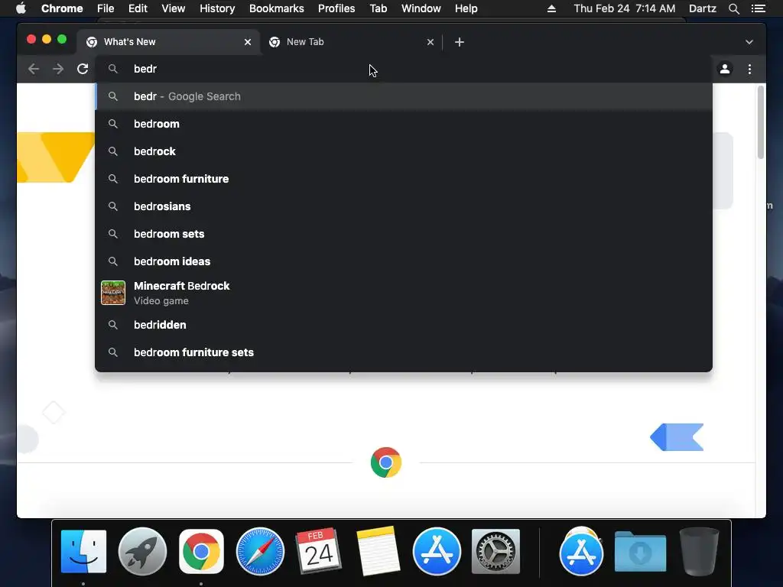Open Safari from the Dock
Screen dimensions: 783x587
click(260, 552)
